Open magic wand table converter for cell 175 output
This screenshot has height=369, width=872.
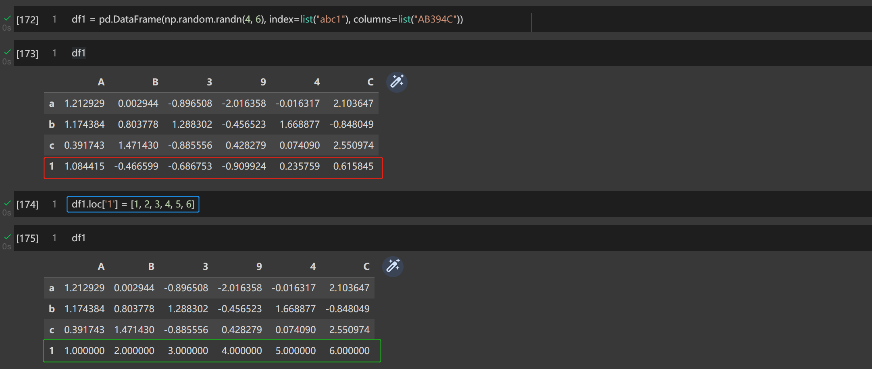[393, 266]
